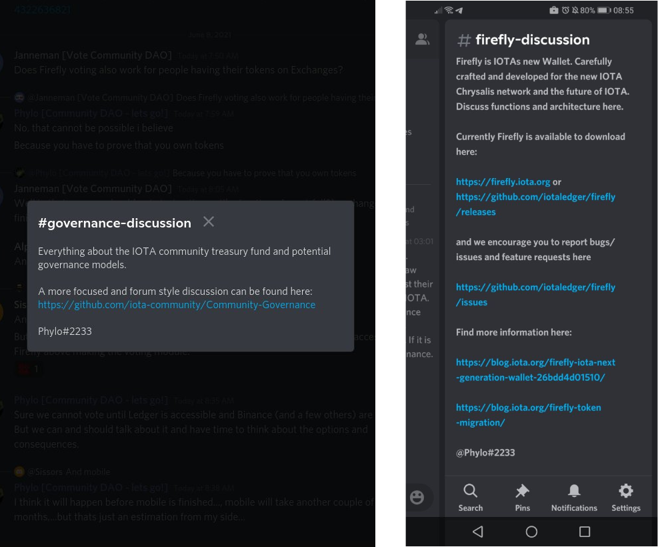Viewport: 658px width, 547px height.
Task: Open the firefly.iota.org link
Action: (503, 181)
